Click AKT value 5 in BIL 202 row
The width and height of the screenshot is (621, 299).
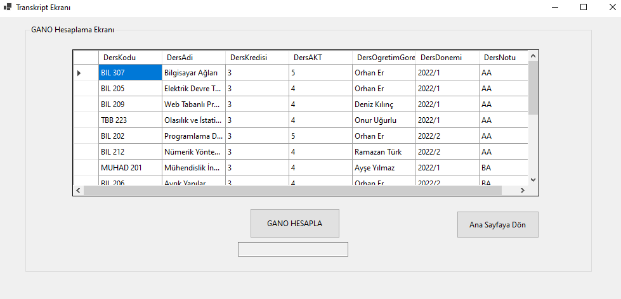point(320,136)
